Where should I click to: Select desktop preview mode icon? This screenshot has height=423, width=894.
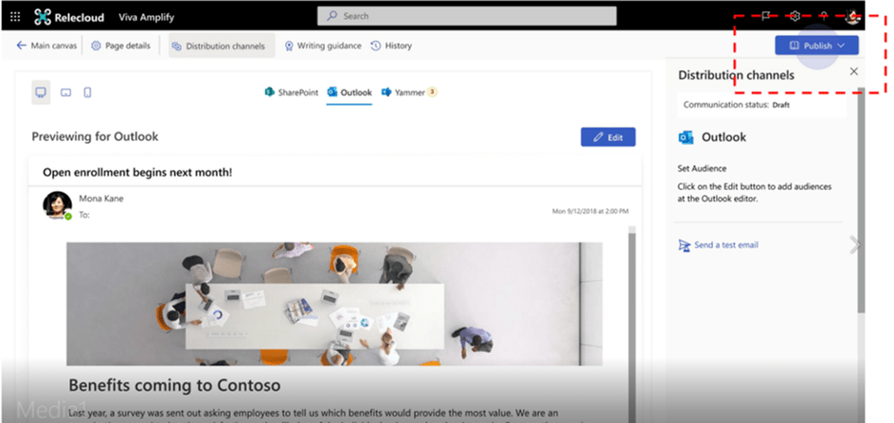click(x=41, y=92)
